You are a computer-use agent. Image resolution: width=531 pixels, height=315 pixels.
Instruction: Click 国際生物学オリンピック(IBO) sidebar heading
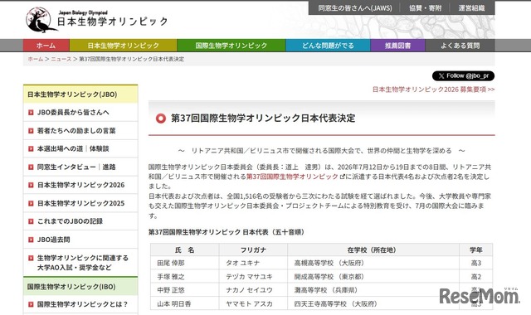[80, 287]
